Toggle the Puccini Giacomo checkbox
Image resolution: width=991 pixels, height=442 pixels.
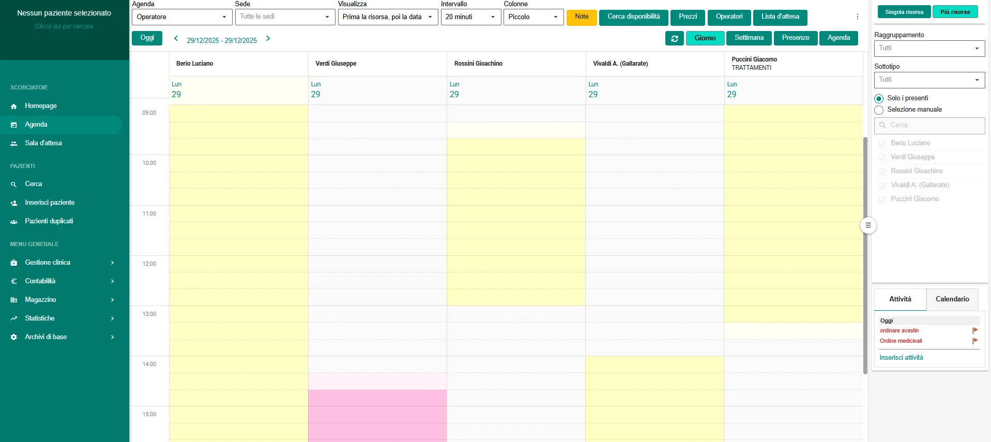click(882, 200)
